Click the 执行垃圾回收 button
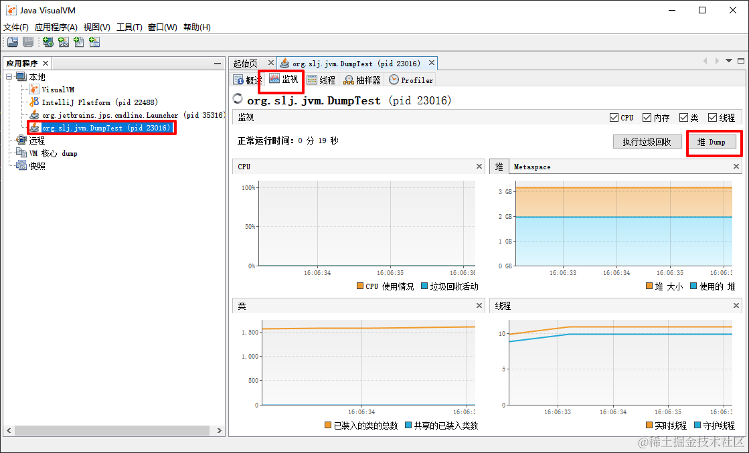 click(647, 142)
